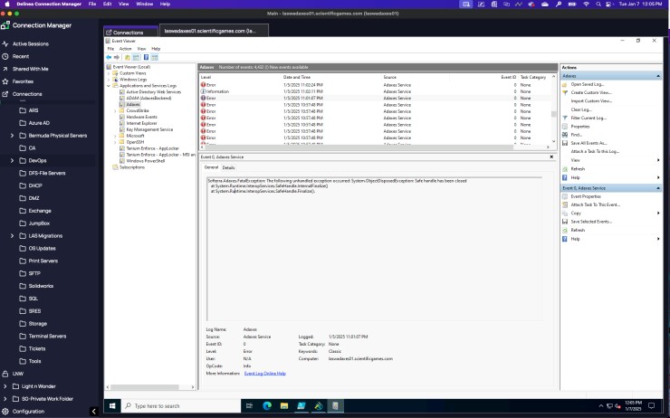
Task: Select OpenSSH log folder
Action: click(x=135, y=142)
